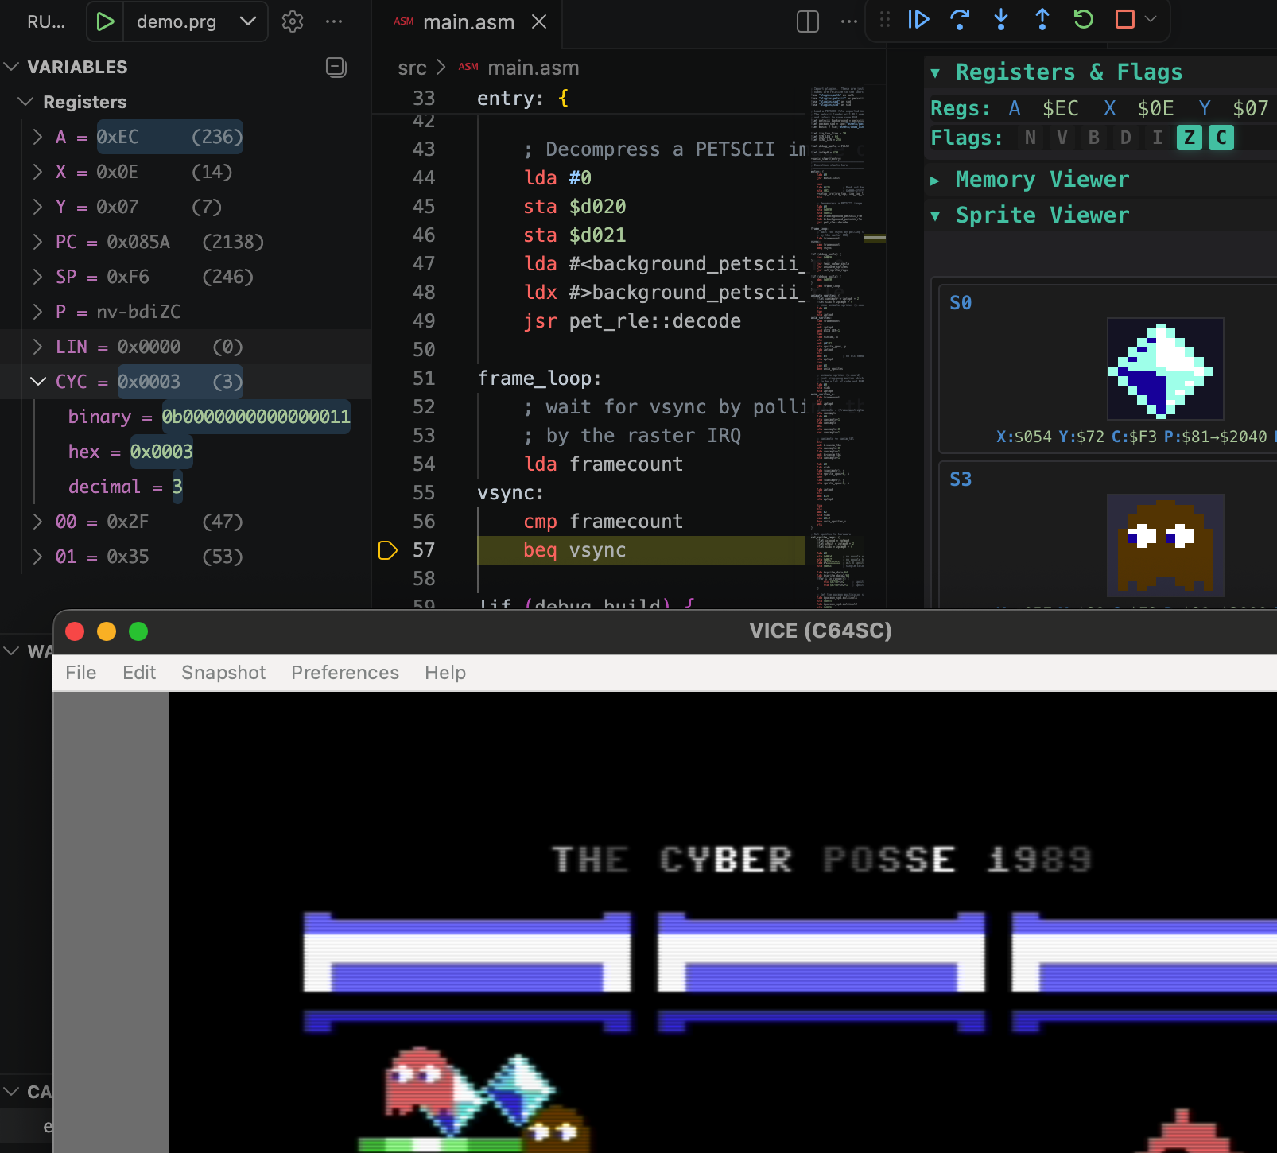Toggle the V overflow flag
The height and width of the screenshot is (1153, 1277).
click(1062, 138)
